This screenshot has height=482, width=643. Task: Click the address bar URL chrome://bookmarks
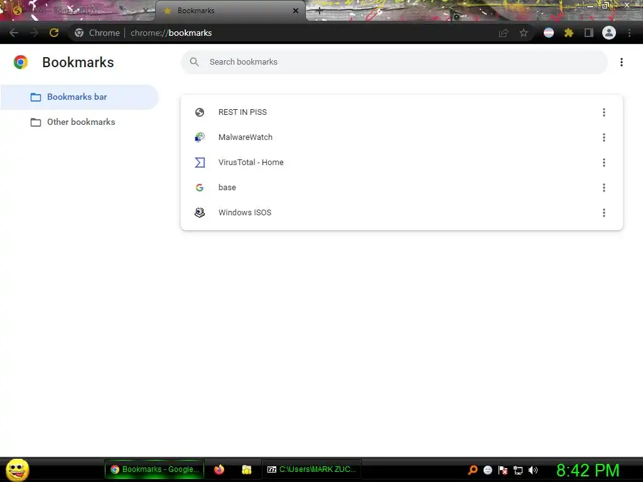click(x=171, y=33)
